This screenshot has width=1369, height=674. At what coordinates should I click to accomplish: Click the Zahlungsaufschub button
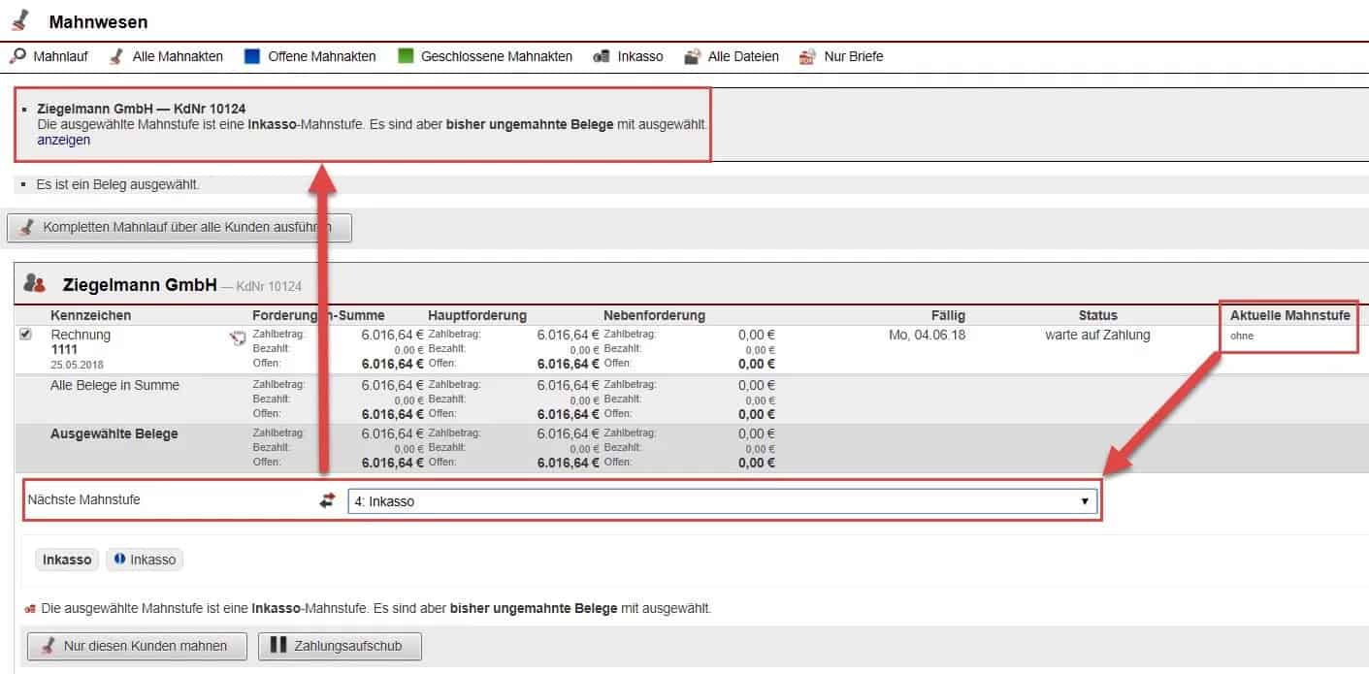[x=340, y=646]
